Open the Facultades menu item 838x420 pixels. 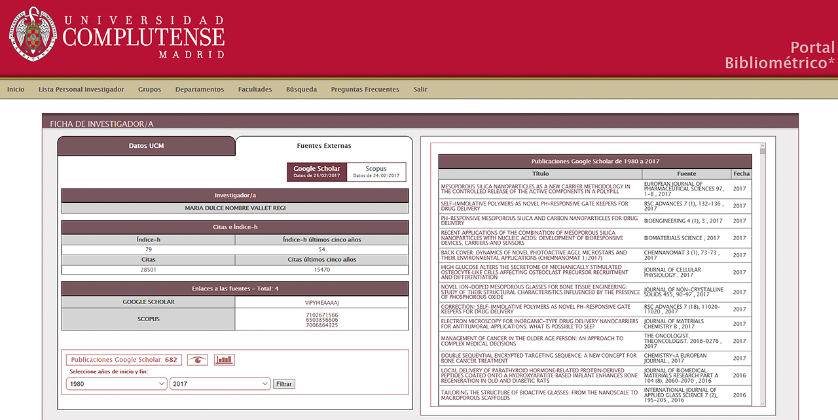(255, 90)
